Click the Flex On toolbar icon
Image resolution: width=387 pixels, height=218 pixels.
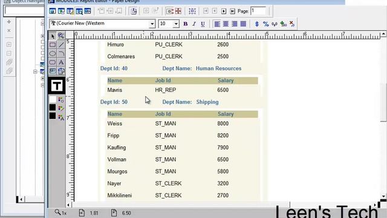169,11
